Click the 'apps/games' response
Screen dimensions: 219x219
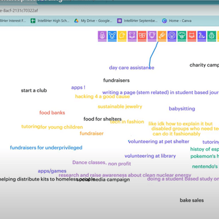[x=52, y=171]
